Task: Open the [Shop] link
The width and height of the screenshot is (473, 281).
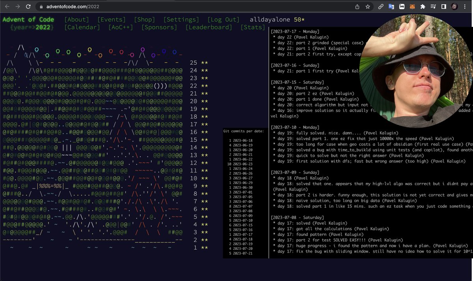Action: click(x=144, y=19)
